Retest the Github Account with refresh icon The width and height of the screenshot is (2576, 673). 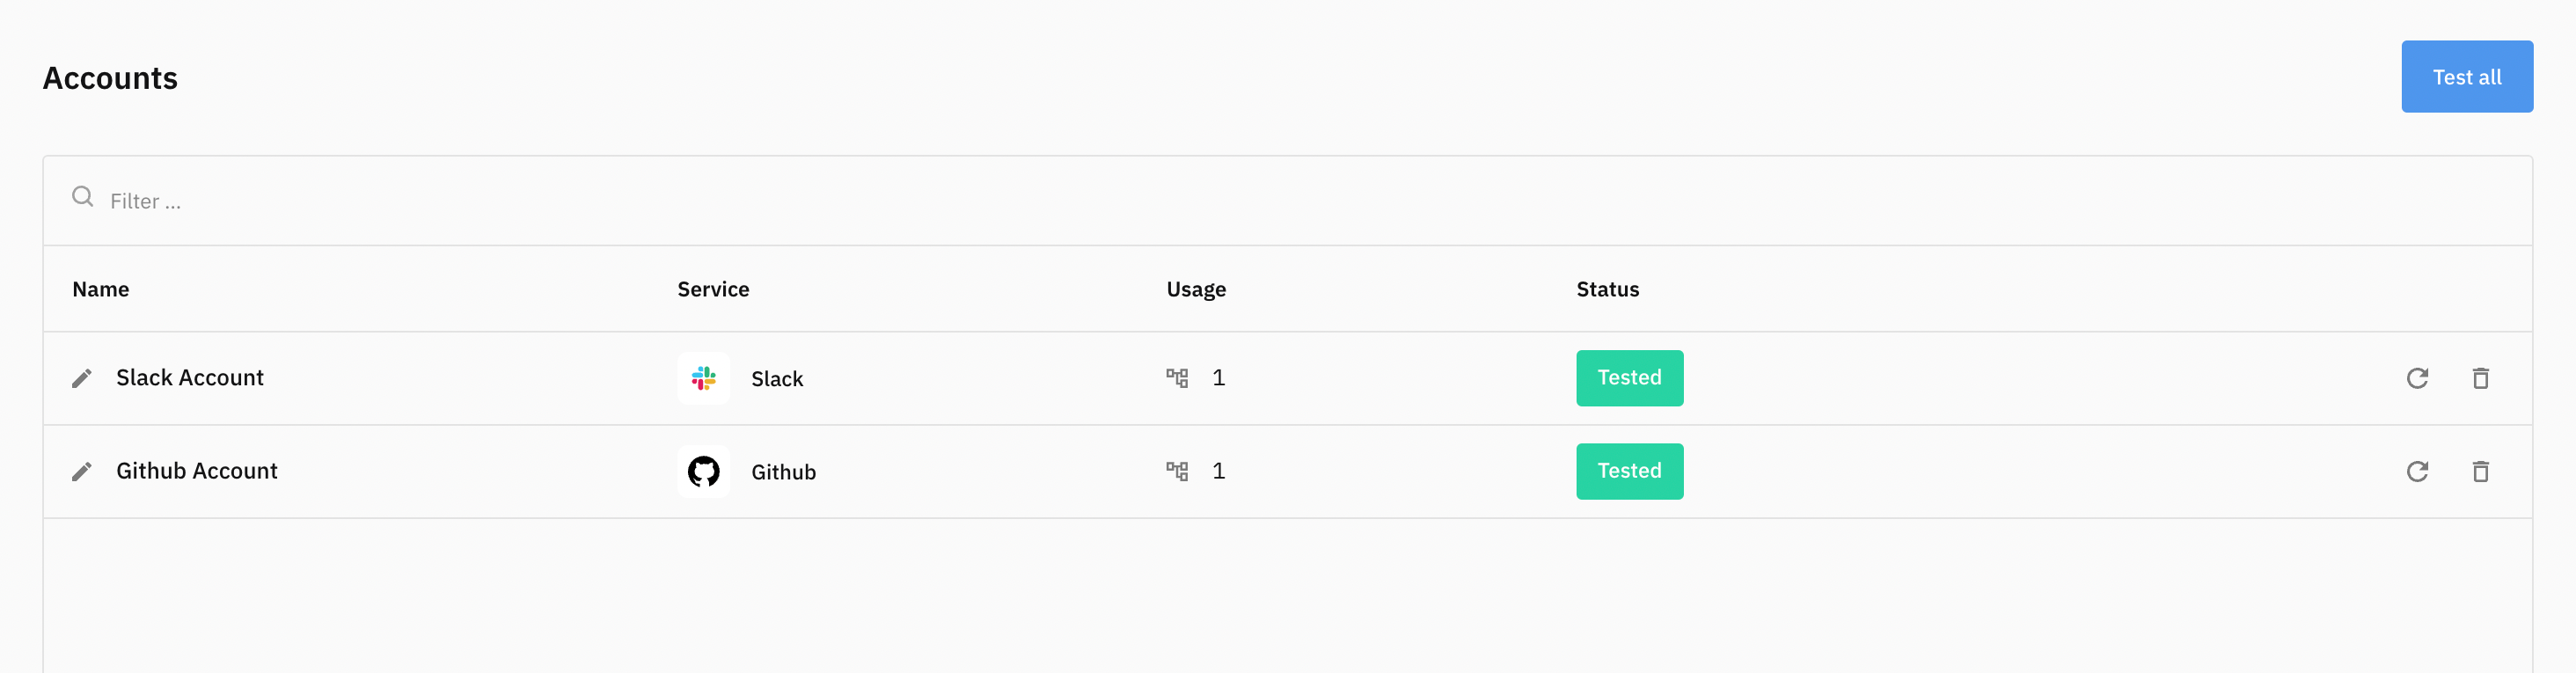click(x=2416, y=471)
